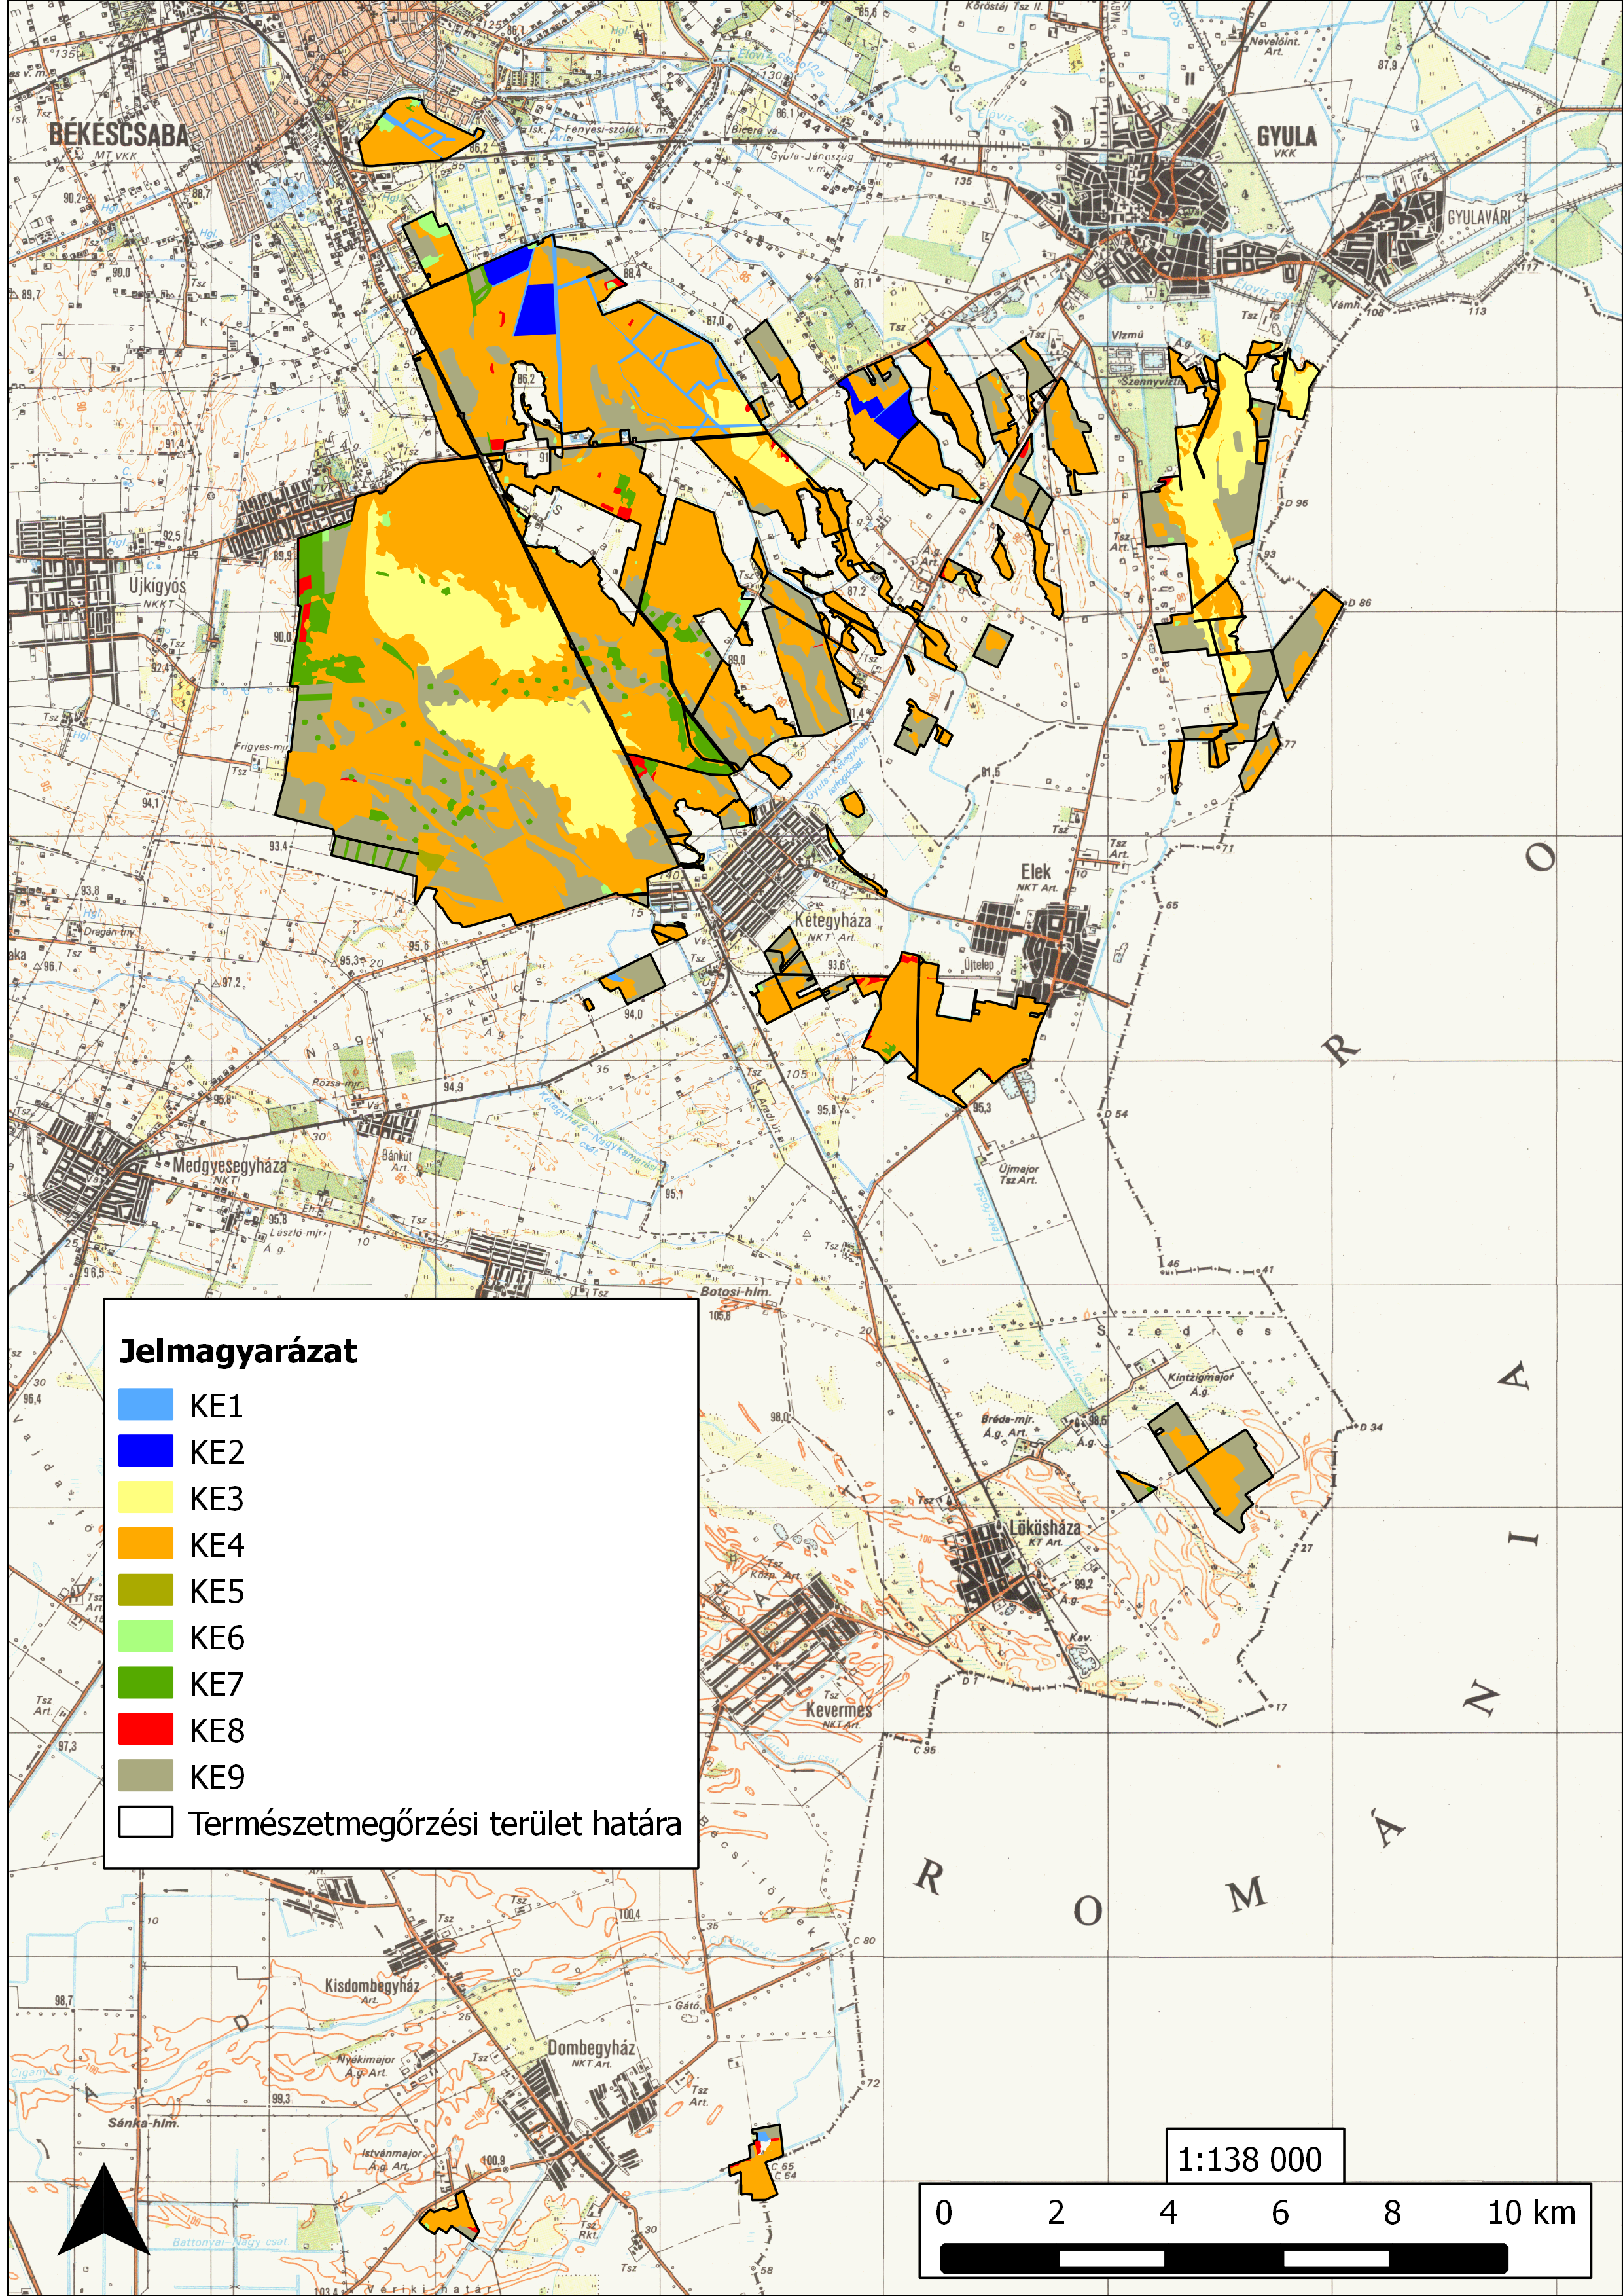Click the Medgyesegyháza town label
Image resolution: width=1623 pixels, height=2296 pixels.
230,1165
